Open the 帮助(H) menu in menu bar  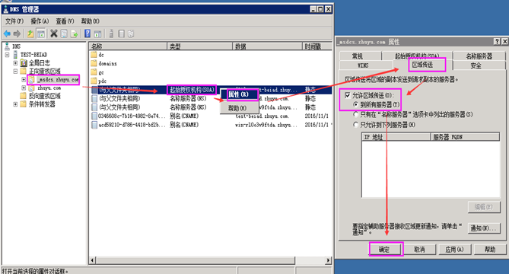point(90,21)
